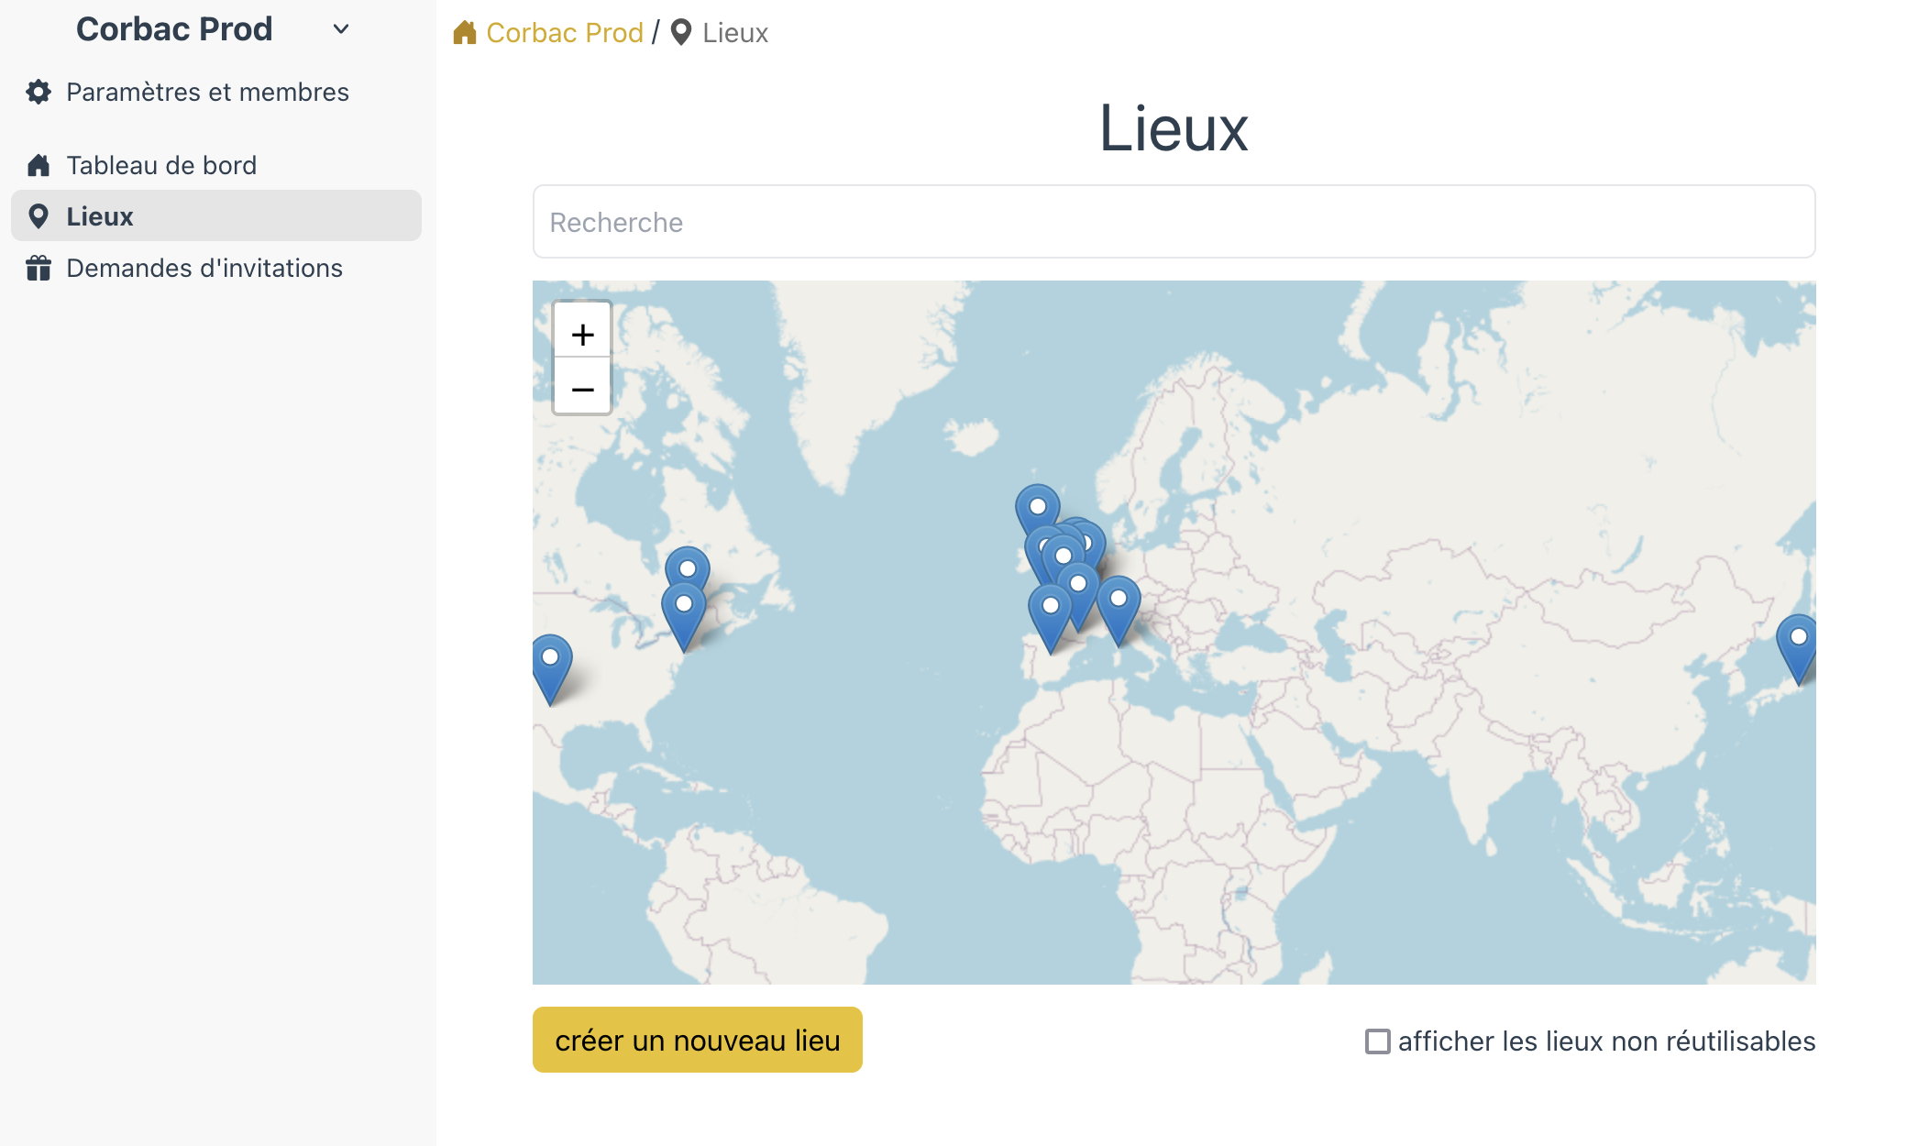Open Paramètres et membres

click(207, 92)
